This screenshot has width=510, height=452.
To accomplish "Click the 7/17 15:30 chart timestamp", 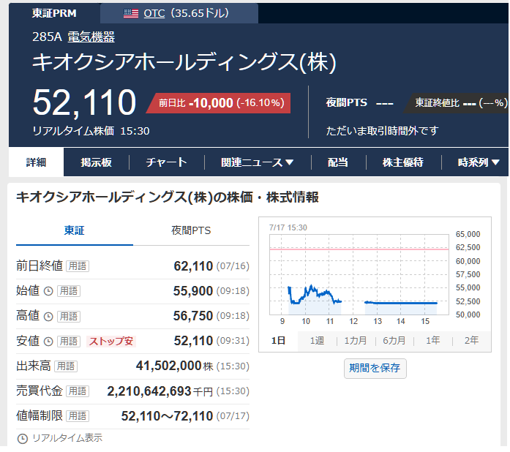I will (288, 228).
